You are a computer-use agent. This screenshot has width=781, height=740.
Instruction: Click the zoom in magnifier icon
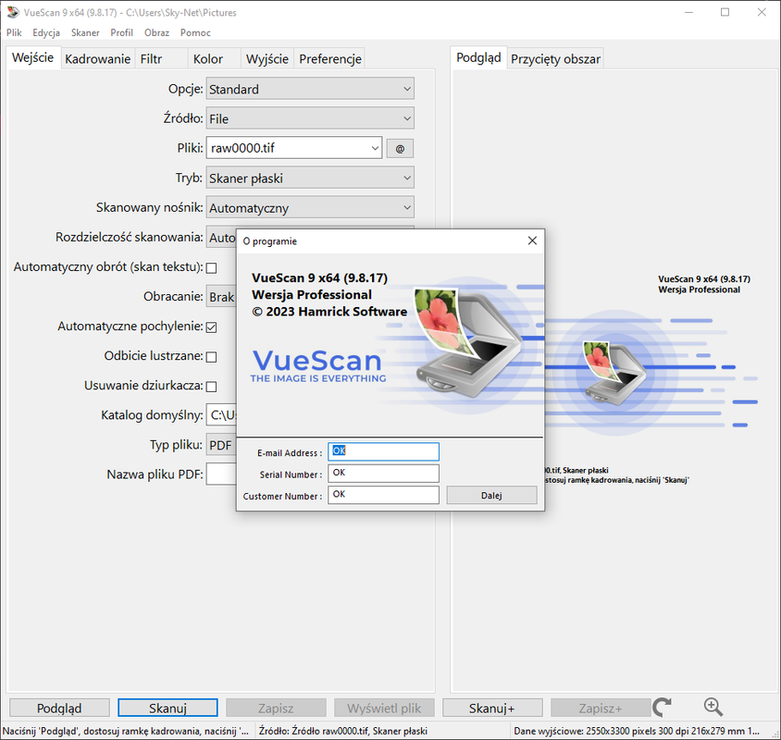tap(713, 707)
